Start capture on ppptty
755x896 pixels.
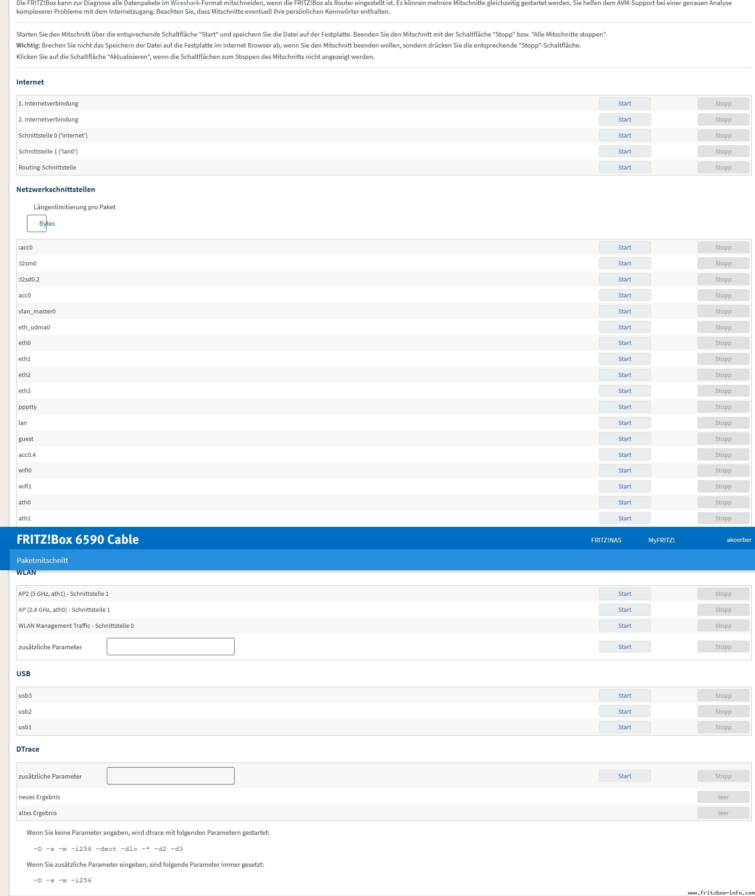pyautogui.click(x=624, y=407)
